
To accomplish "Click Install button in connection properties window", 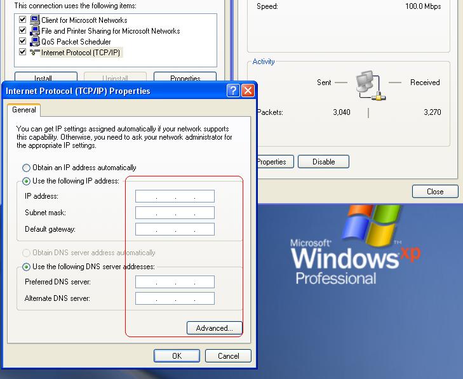I will [46, 77].
